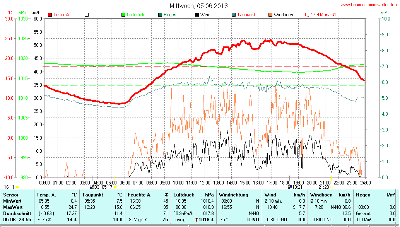
Task: Click the bright green Luftdruck legend square
Action: click(x=123, y=15)
